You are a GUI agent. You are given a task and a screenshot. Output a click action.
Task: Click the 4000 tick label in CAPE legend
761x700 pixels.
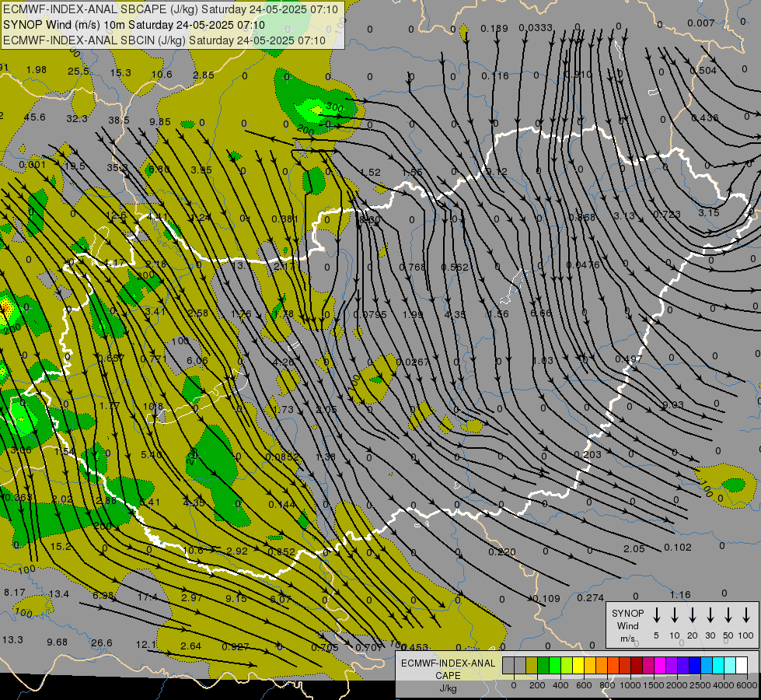point(724,685)
